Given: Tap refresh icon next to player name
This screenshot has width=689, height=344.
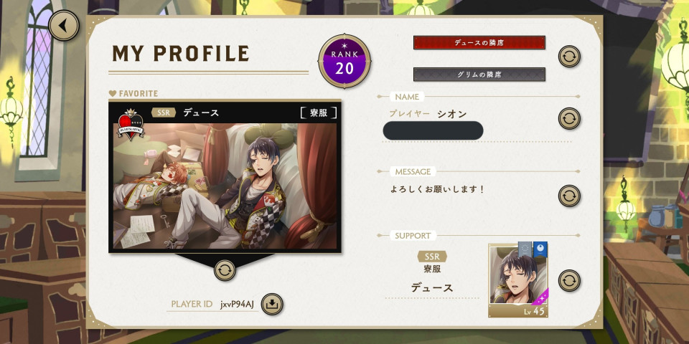Looking at the screenshot, I should click(569, 118).
